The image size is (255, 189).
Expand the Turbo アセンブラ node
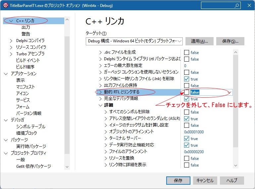click(x=12, y=54)
